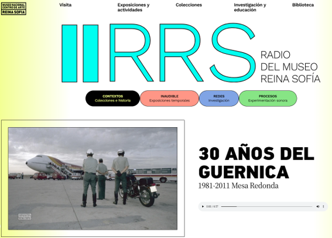
Task: Mute the audio player volume
Action: coord(318,206)
